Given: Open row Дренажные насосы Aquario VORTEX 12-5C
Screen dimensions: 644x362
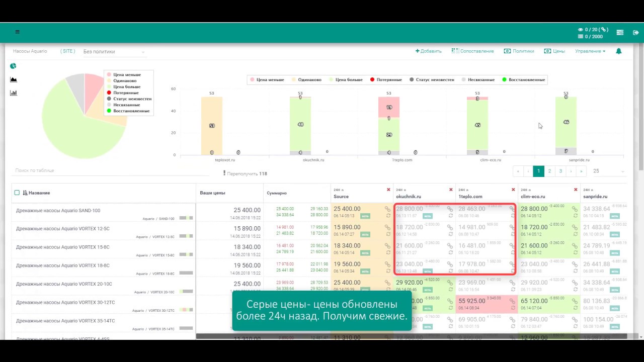Looking at the screenshot, I should [x=63, y=229].
